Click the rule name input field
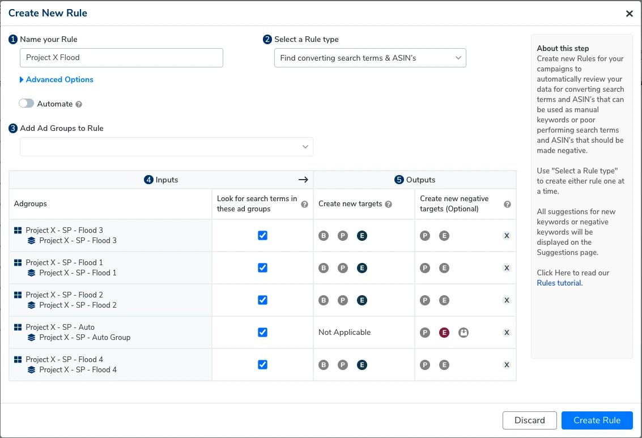642x438 pixels. click(x=121, y=58)
